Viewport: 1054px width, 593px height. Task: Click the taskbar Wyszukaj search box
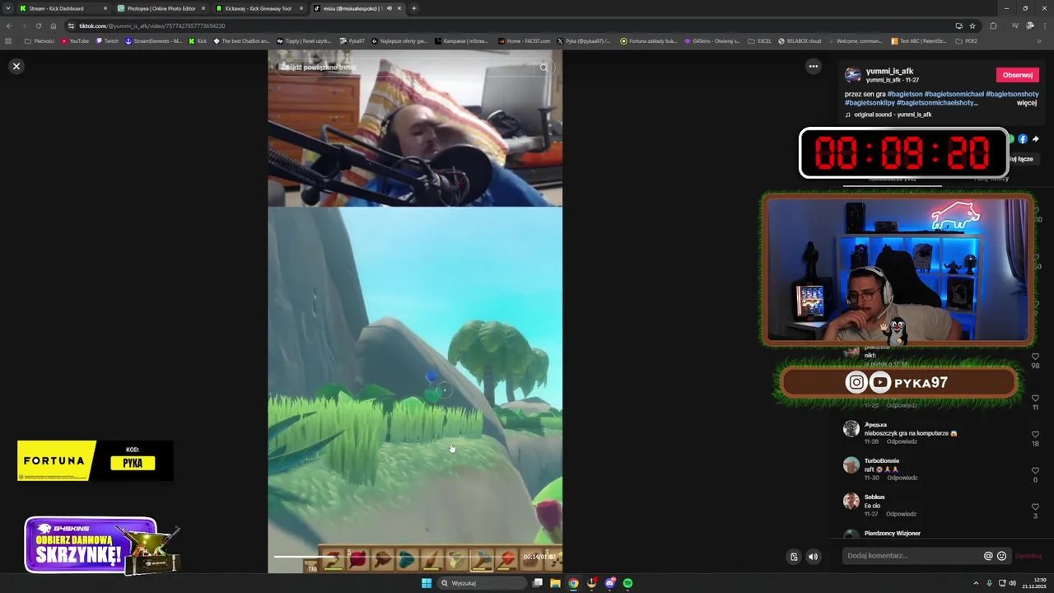point(482,583)
